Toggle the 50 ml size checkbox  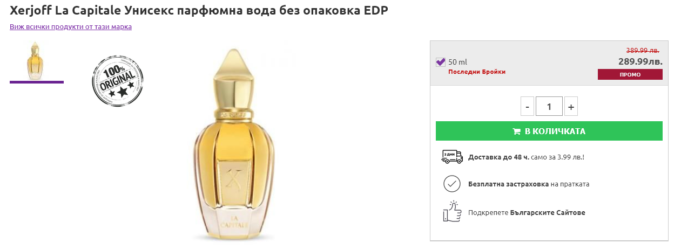[440, 62]
